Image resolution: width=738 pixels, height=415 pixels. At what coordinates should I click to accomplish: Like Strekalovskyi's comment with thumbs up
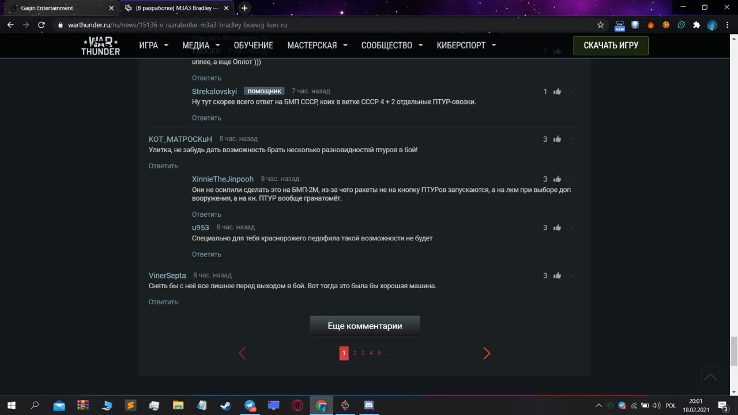point(557,91)
